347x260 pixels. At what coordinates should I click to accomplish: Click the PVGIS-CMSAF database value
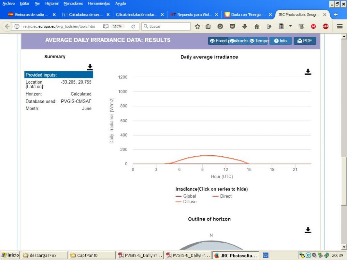coord(76,102)
